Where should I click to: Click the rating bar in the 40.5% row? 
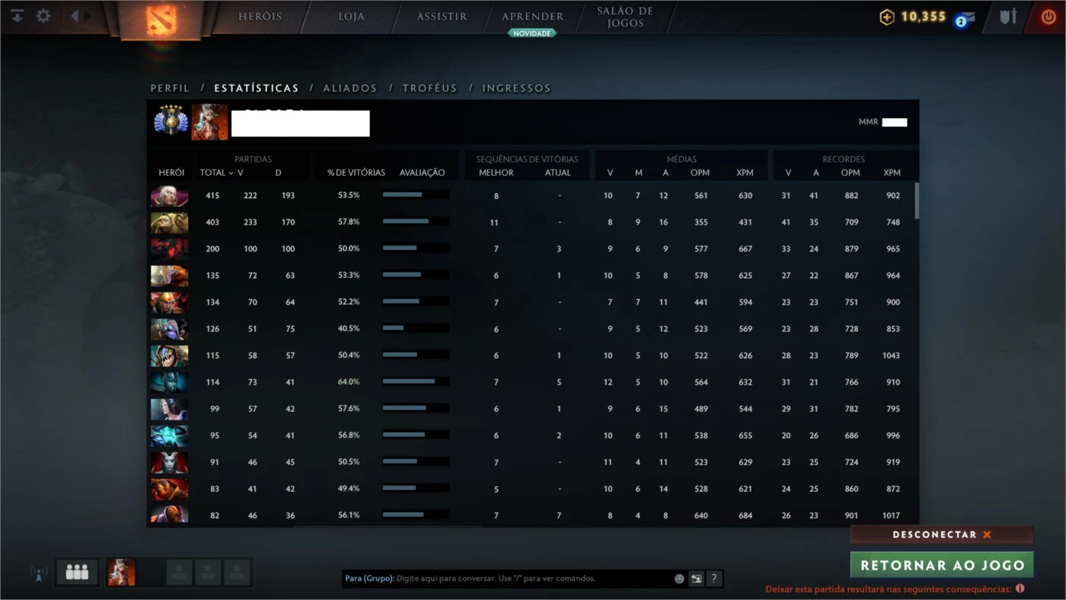(x=415, y=328)
